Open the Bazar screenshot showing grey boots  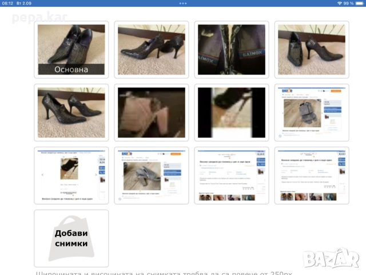click(x=312, y=112)
